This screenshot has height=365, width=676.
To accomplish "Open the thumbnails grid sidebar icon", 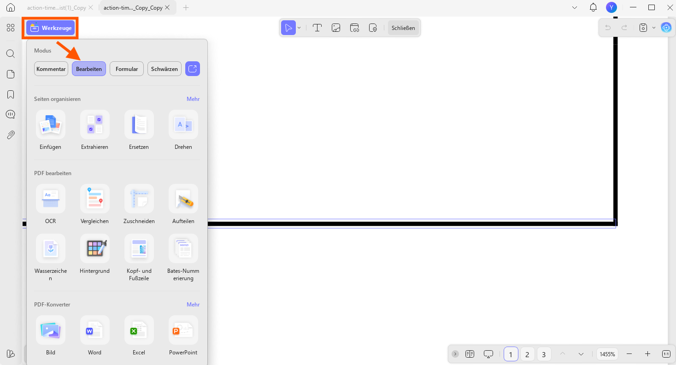I will (x=11, y=28).
